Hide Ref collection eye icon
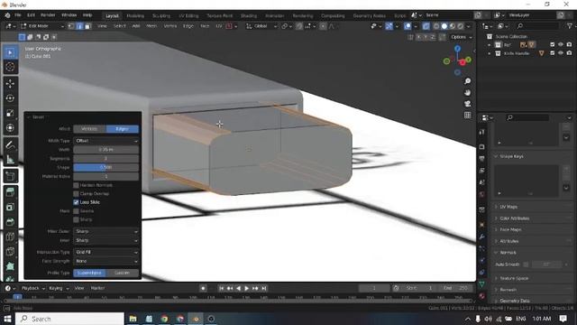Viewport: 577px width, 325px height. [x=561, y=44]
